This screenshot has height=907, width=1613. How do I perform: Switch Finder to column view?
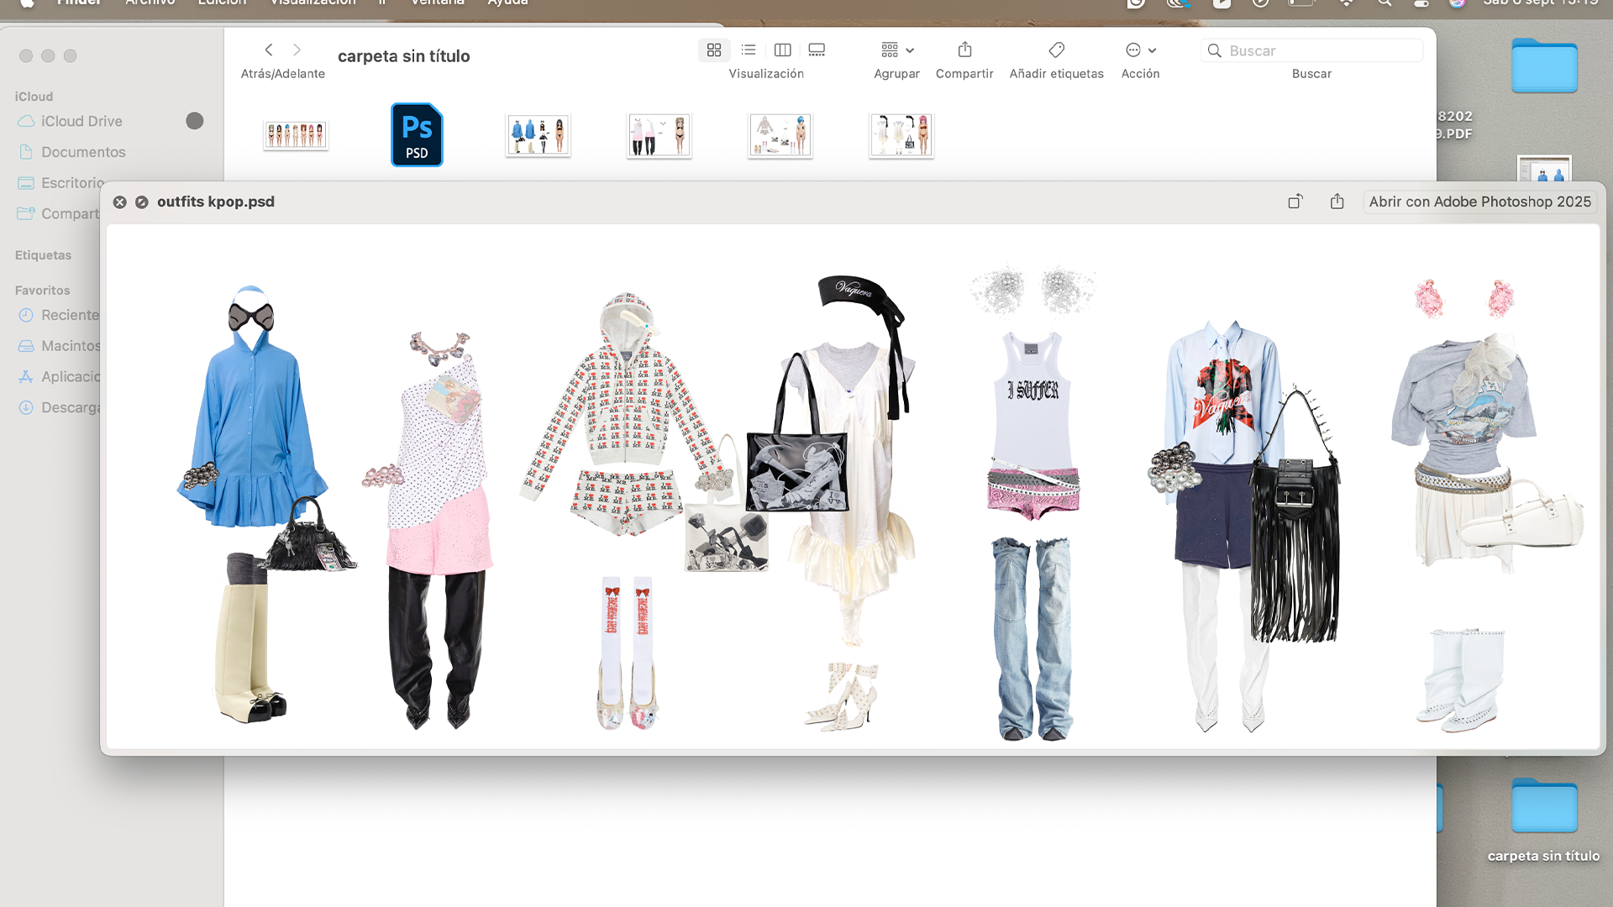[783, 50]
